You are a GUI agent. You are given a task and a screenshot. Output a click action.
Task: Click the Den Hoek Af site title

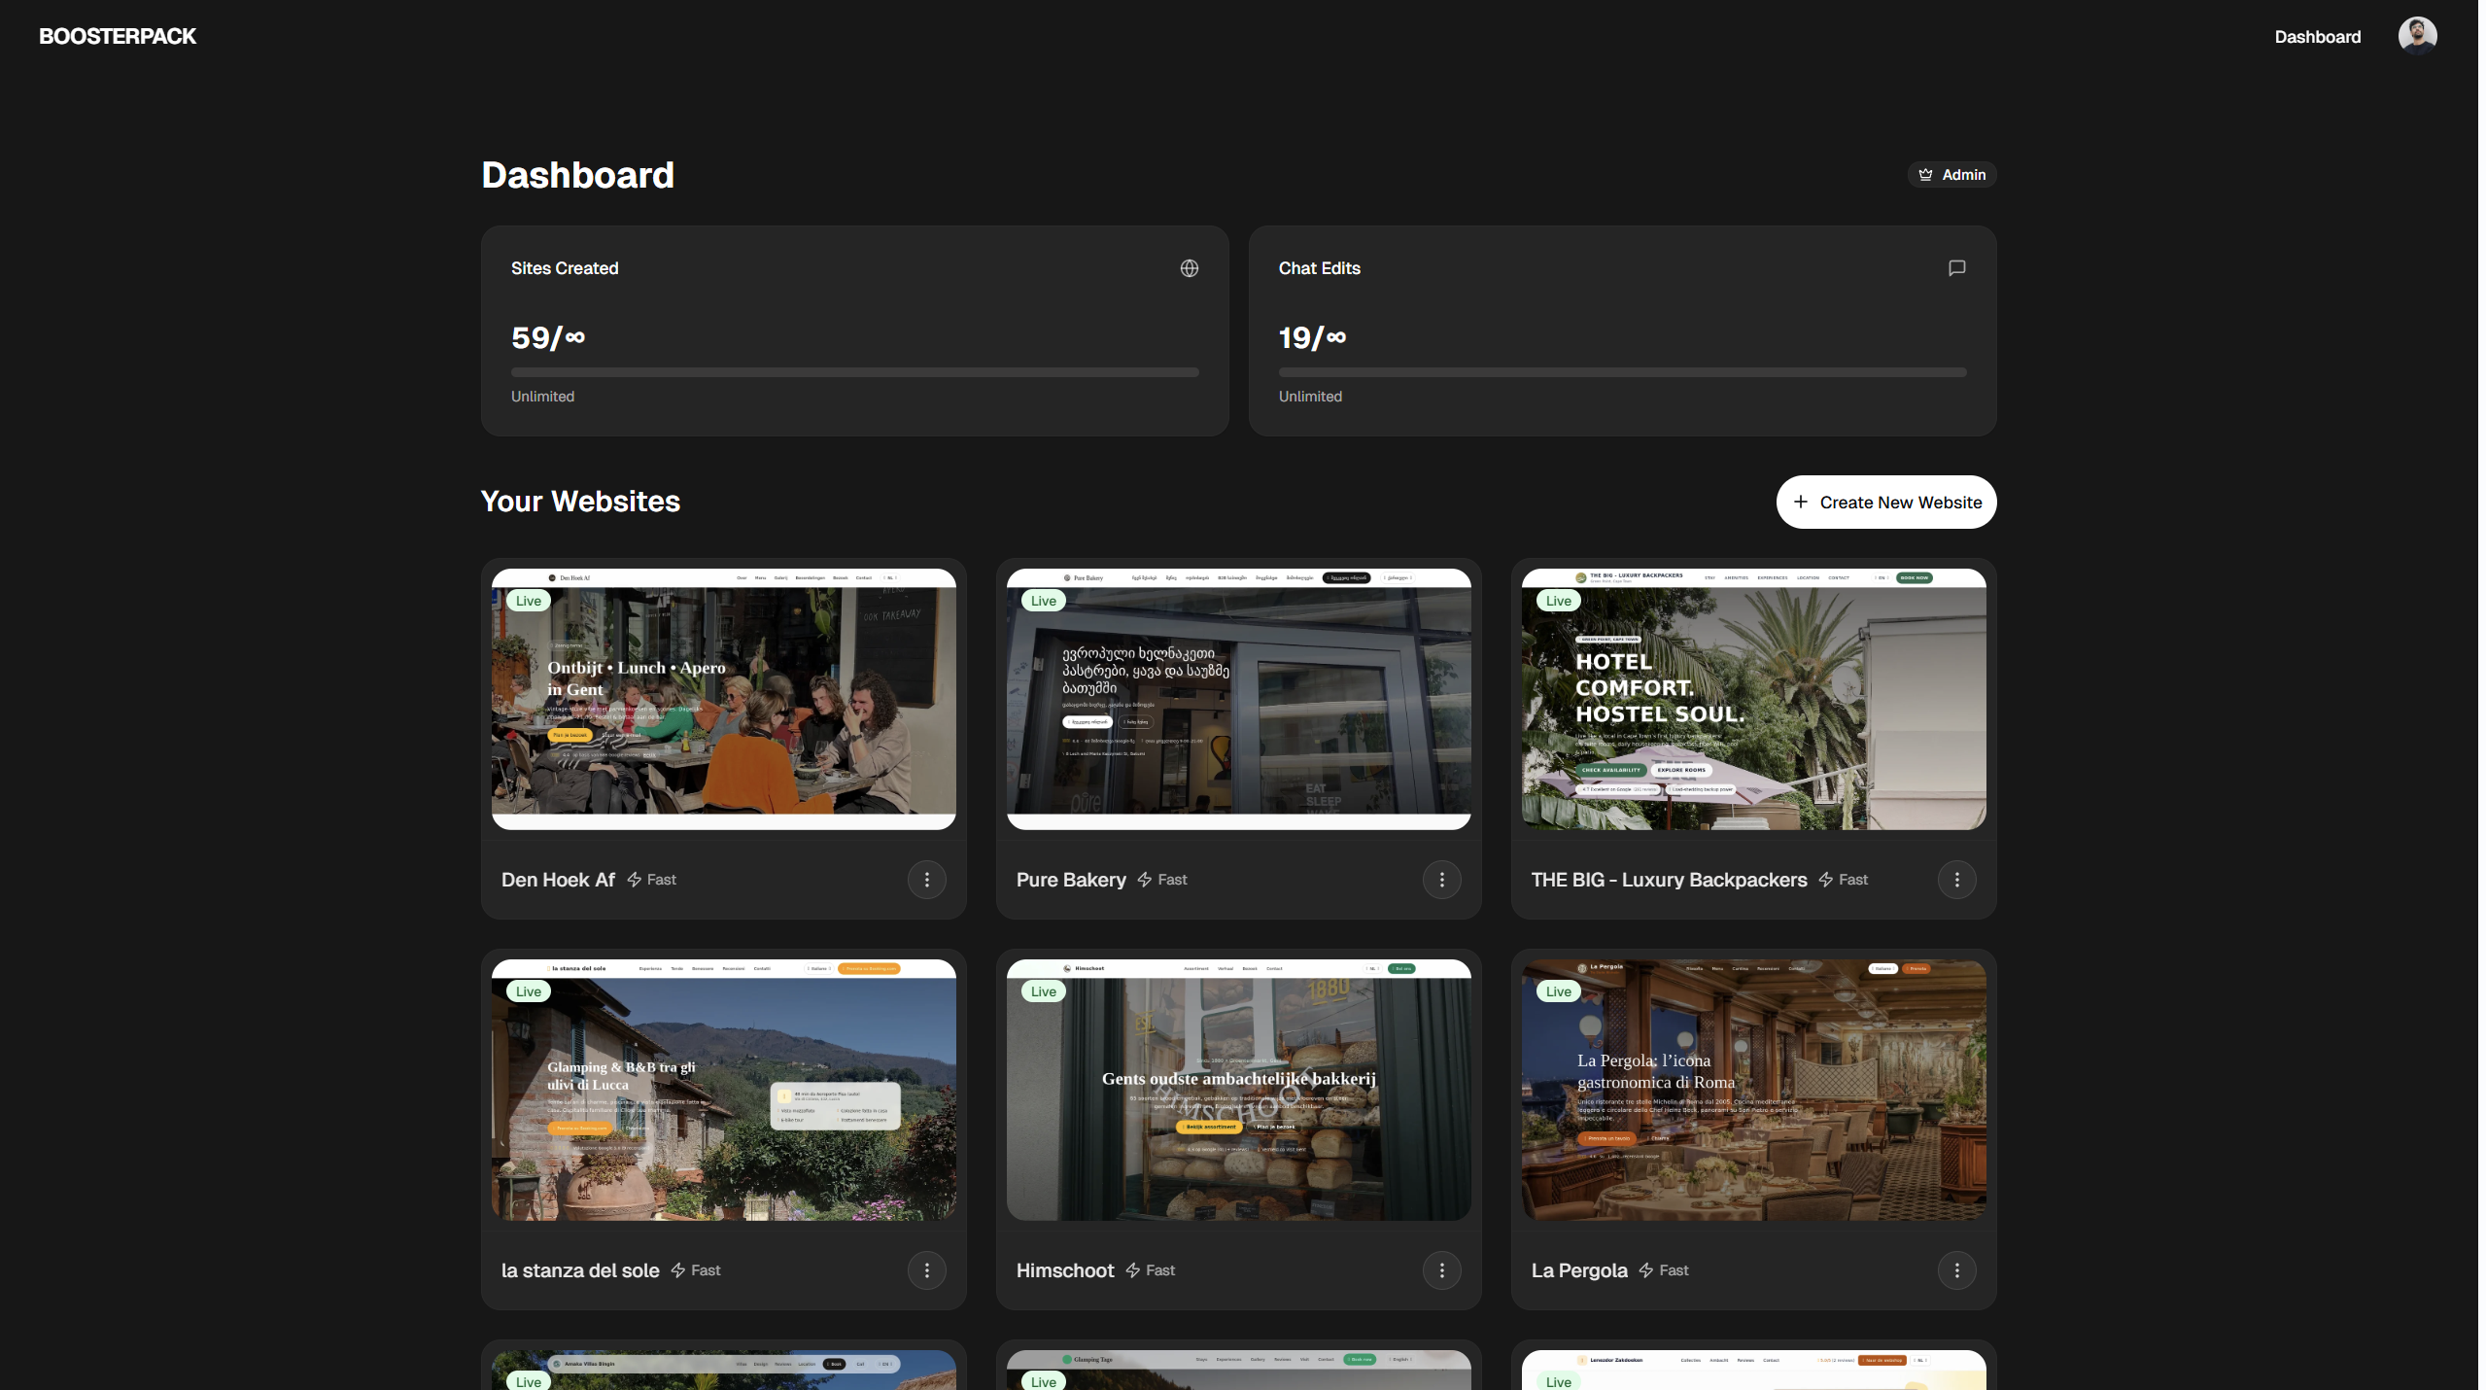coord(558,880)
